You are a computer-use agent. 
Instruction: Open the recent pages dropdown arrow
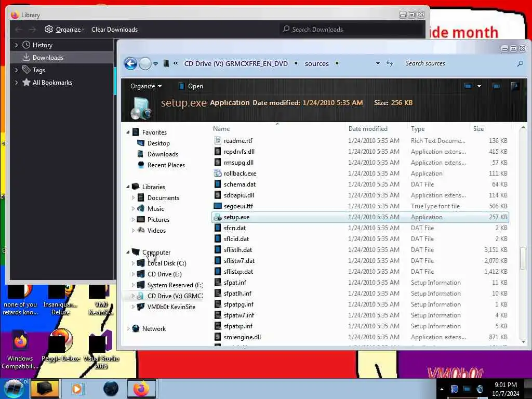[155, 64]
